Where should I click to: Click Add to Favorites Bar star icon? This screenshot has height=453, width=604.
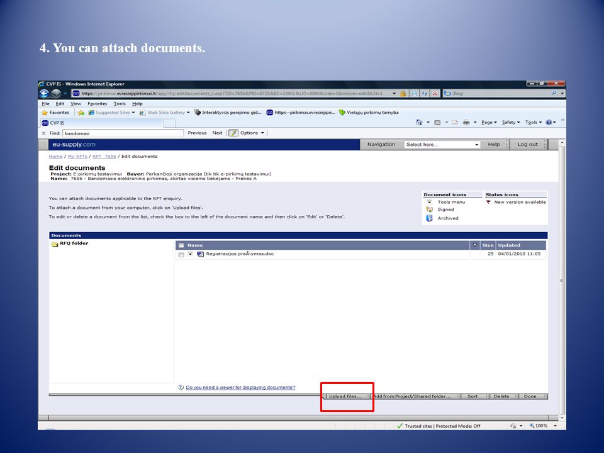click(81, 113)
